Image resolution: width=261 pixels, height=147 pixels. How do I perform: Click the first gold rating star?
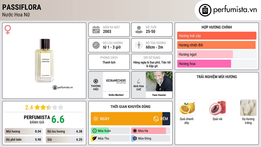37,107
